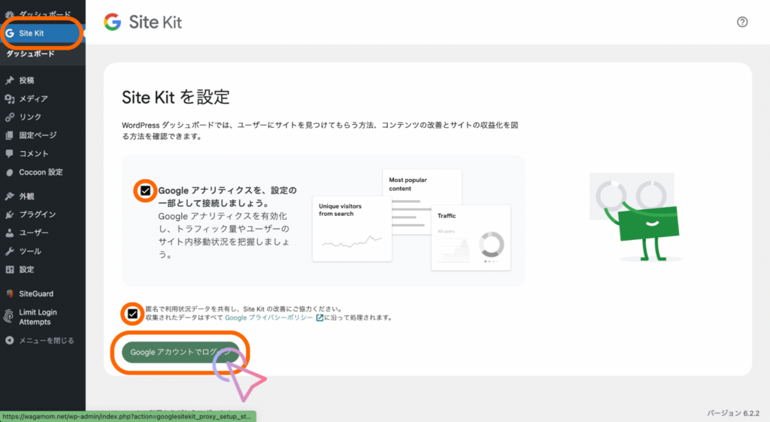Open the ユーザー users icon

pyautogui.click(x=9, y=233)
